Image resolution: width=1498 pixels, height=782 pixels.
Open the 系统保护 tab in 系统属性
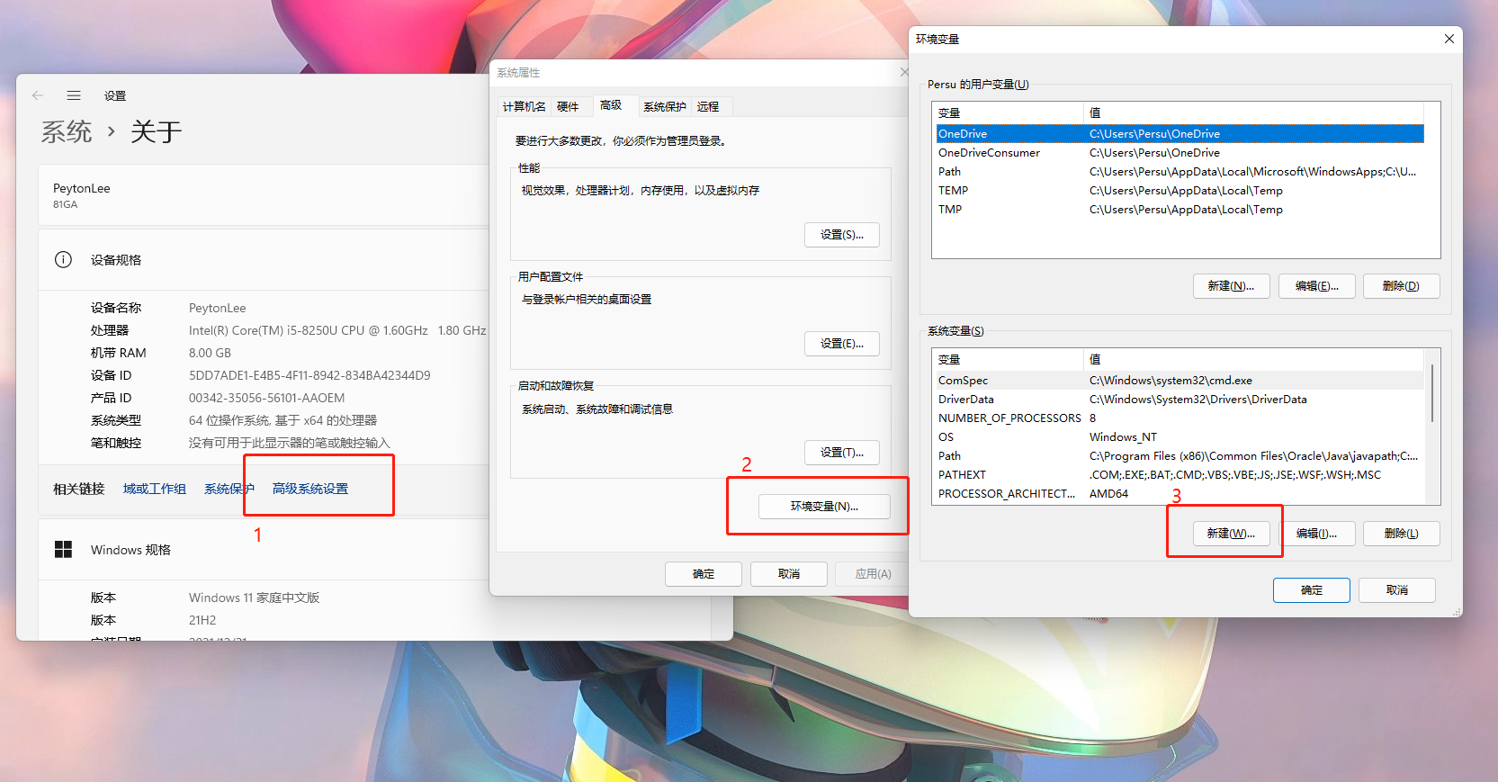[665, 106]
